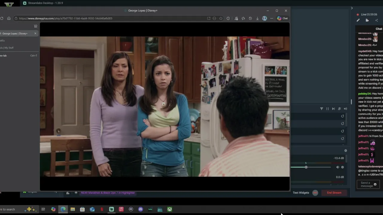Collapse the Streamlabs chat panel arrow

(352, 8)
